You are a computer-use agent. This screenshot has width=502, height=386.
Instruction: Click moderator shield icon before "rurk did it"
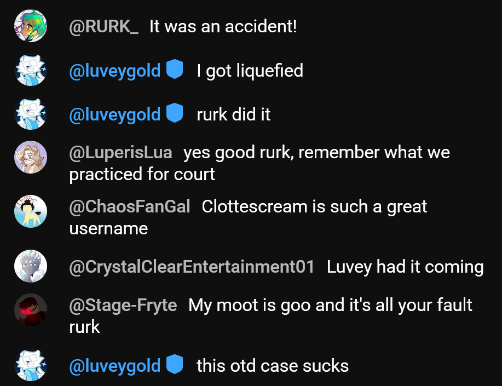pyautogui.click(x=174, y=114)
